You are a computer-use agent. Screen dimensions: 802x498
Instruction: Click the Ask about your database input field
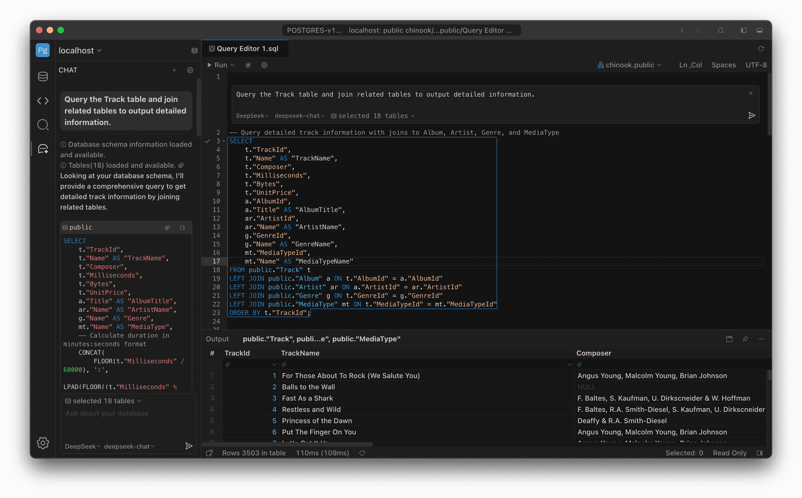pyautogui.click(x=107, y=413)
